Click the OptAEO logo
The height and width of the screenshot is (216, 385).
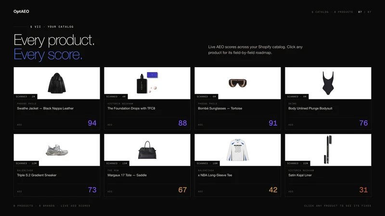click(x=21, y=12)
